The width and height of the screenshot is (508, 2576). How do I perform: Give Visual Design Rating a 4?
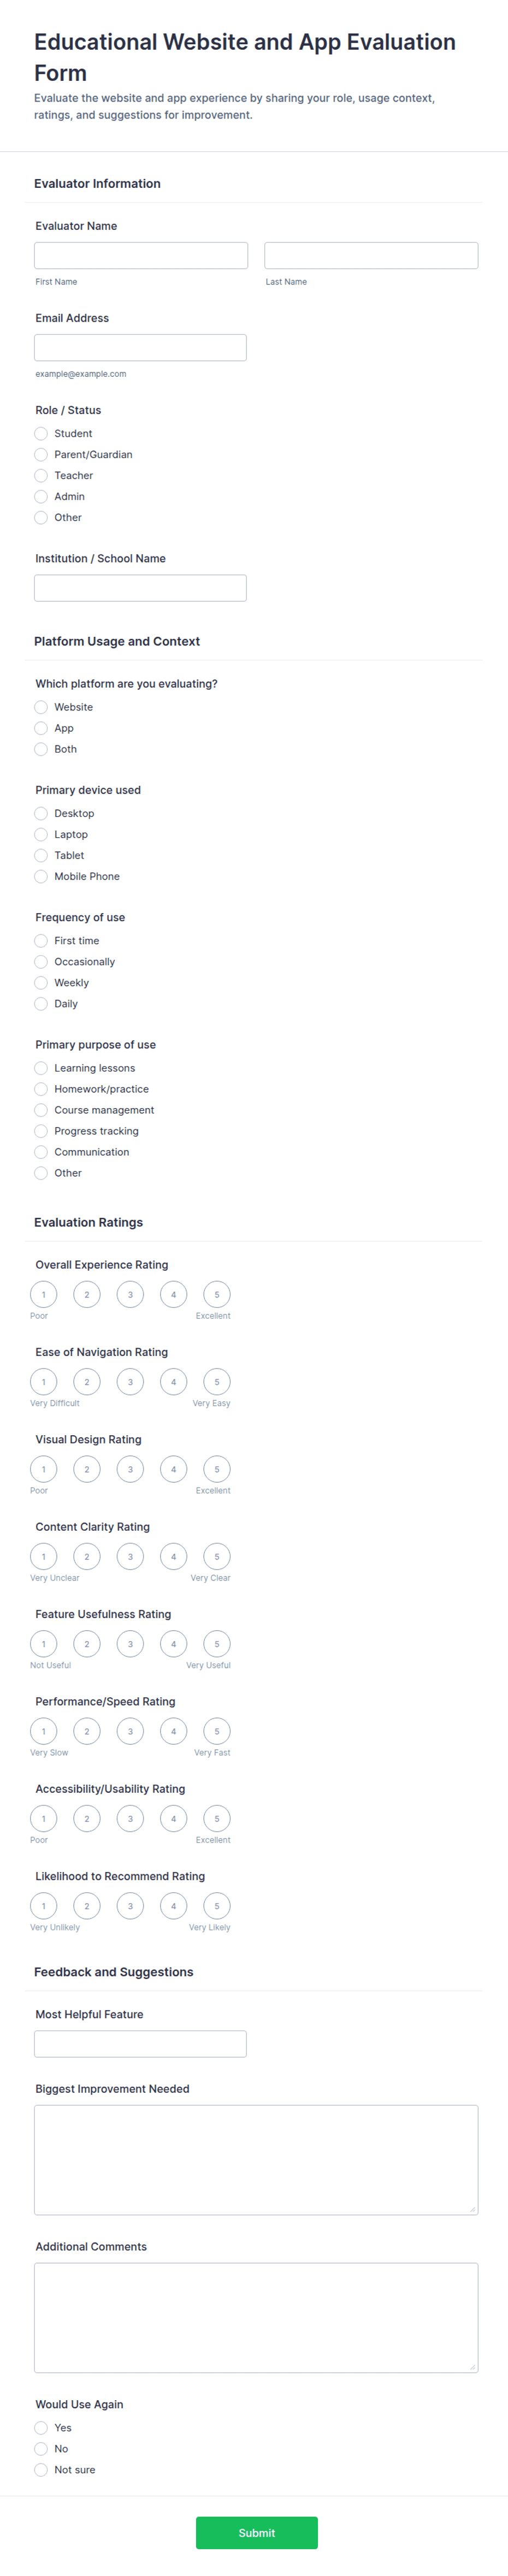coord(173,1469)
